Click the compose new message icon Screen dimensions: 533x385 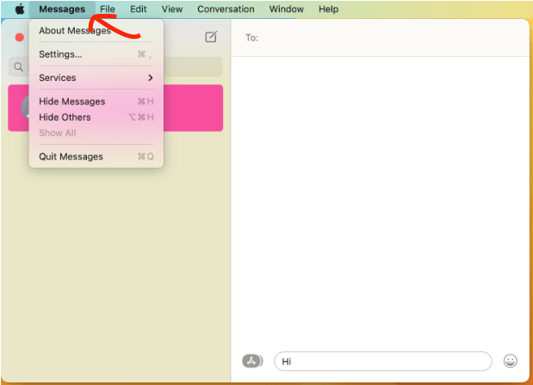(x=211, y=37)
